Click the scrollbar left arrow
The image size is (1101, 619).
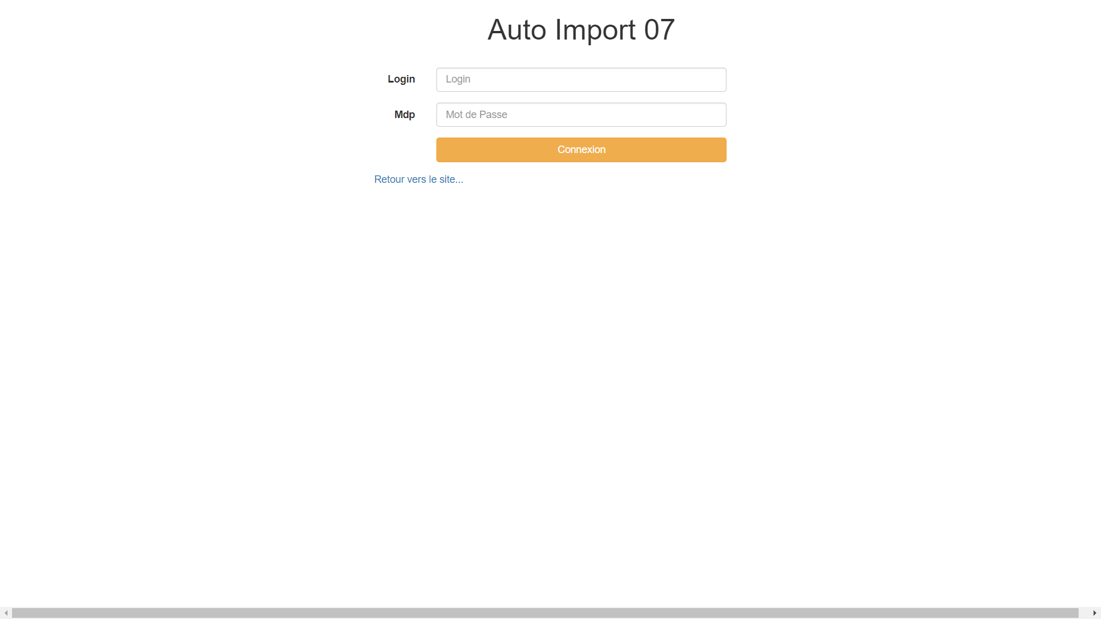tap(6, 613)
